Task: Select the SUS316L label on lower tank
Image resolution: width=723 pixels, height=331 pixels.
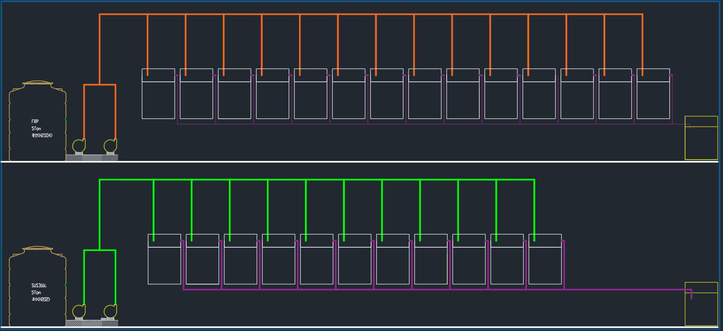Action: coord(39,285)
